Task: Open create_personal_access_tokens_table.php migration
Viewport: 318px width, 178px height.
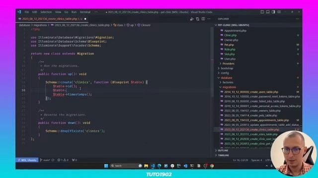Action: coord(262,106)
